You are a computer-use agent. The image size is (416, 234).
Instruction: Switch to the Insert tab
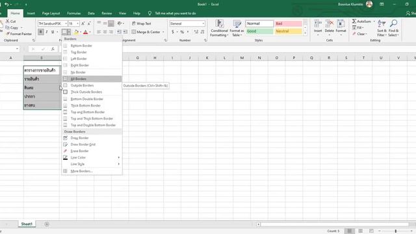click(x=31, y=13)
